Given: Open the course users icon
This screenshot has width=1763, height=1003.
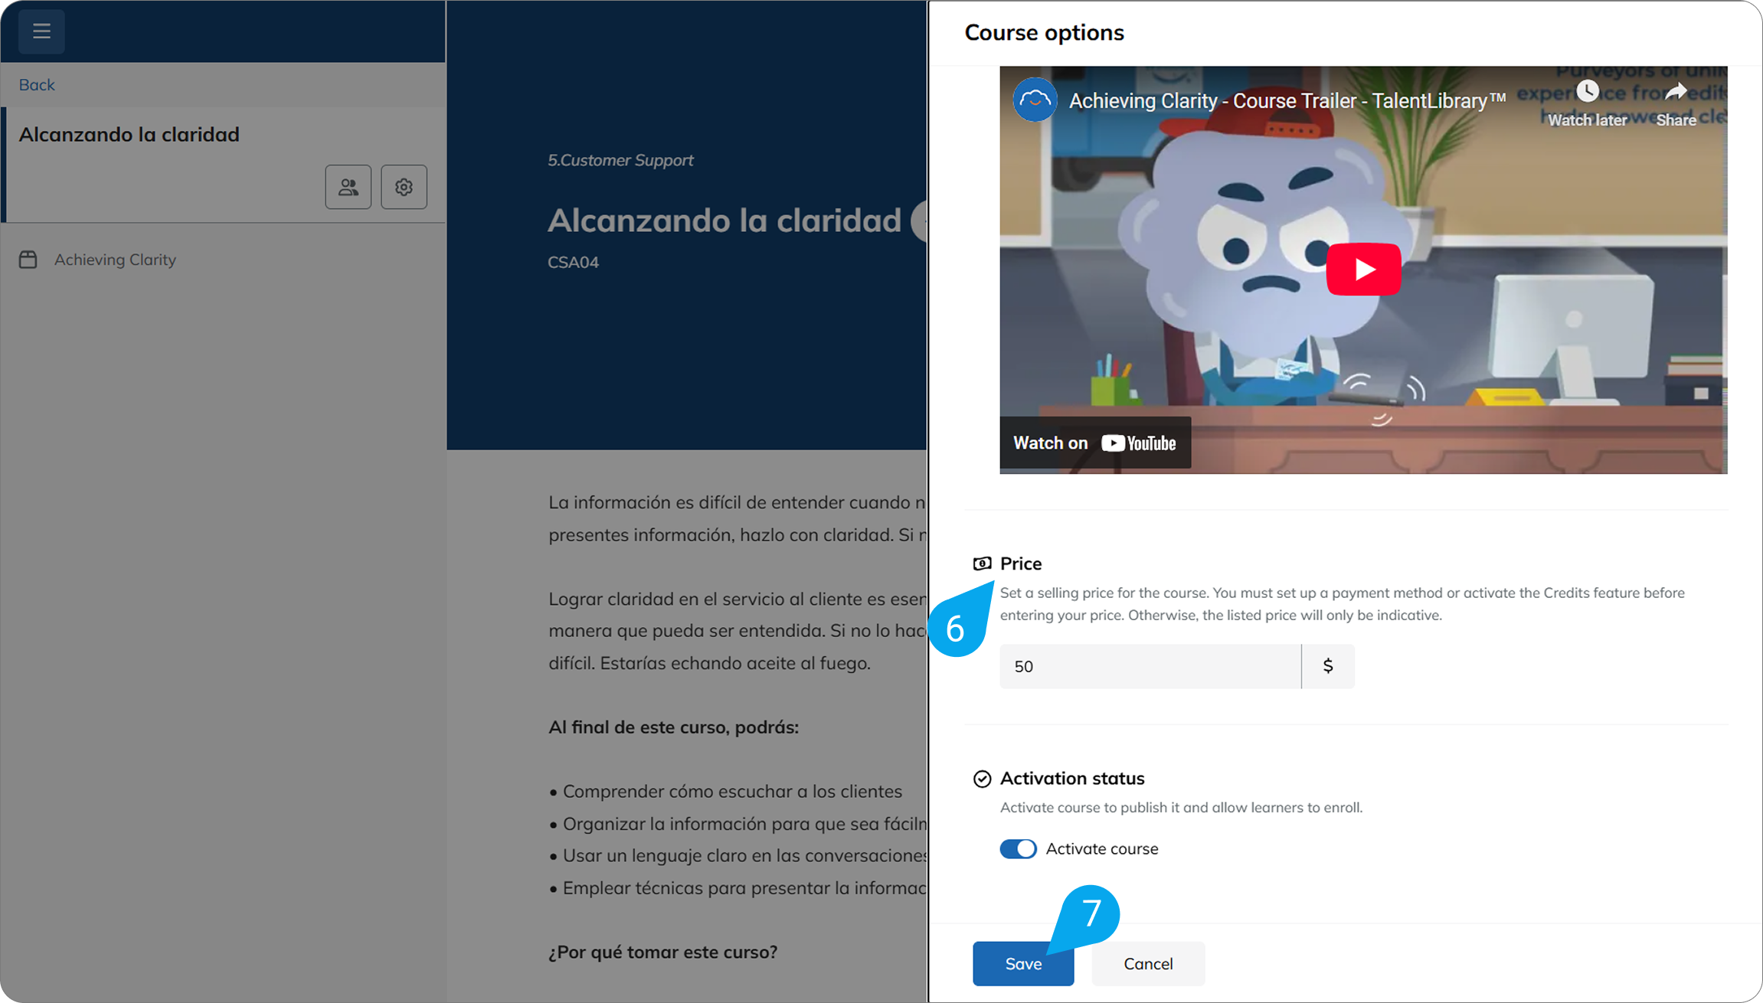Looking at the screenshot, I should point(348,187).
